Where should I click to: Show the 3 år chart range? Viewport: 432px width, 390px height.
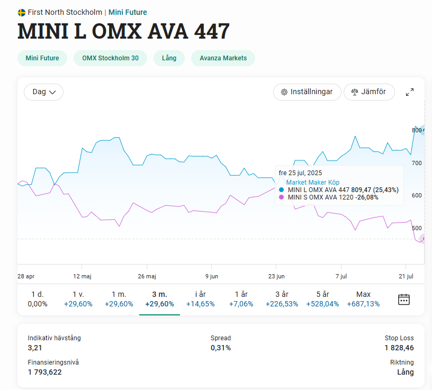pos(282,299)
